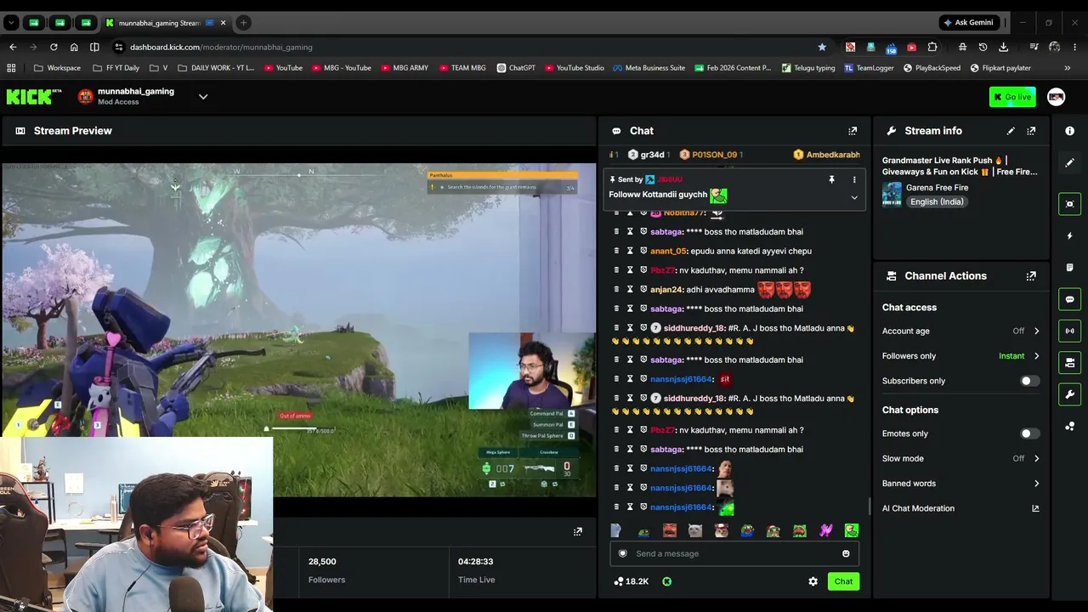Pop out the Channel Actions panel

1031,276
